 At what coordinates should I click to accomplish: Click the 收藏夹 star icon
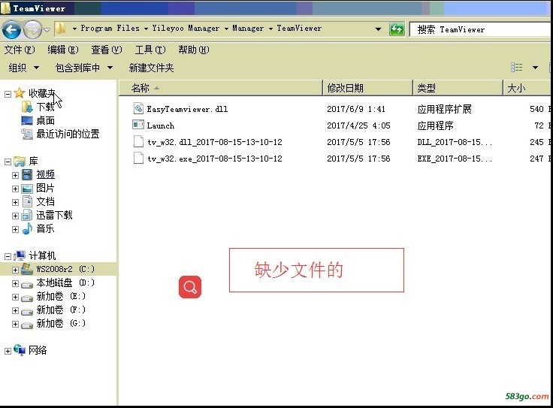tap(19, 93)
